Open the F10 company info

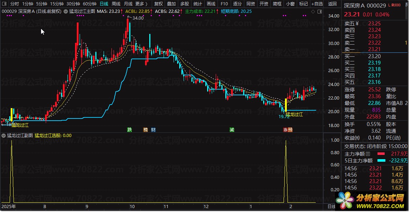(224, 4)
